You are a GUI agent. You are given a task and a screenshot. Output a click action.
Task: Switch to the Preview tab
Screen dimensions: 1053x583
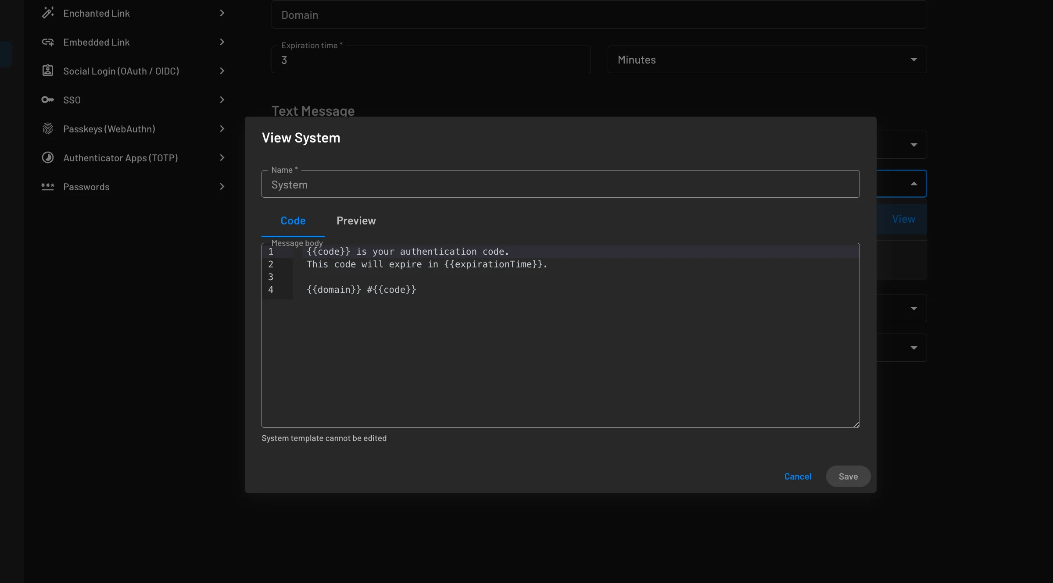pos(356,220)
